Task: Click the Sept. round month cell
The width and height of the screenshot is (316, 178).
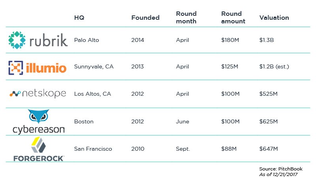Action: coord(183,149)
